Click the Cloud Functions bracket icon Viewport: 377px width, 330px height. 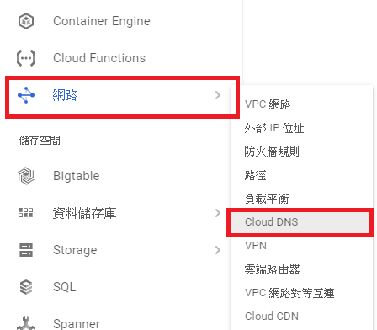point(26,58)
